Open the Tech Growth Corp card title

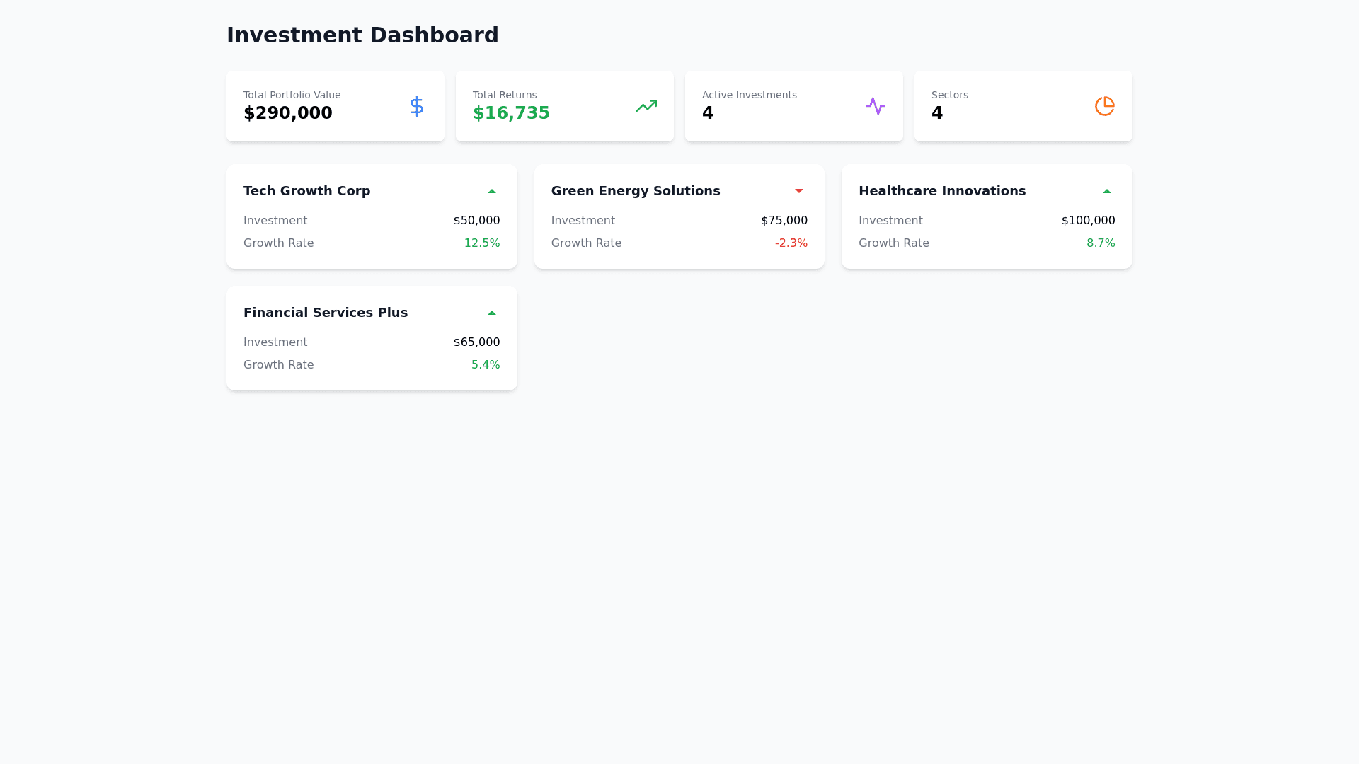pyautogui.click(x=306, y=191)
